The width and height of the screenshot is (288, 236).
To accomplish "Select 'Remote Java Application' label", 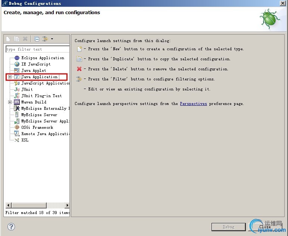I will [46, 134].
